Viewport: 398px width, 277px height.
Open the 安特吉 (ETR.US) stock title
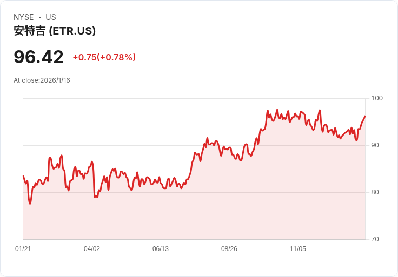tap(55, 31)
